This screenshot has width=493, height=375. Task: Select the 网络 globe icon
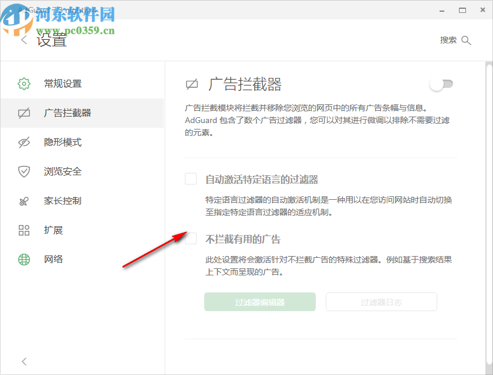point(23,259)
